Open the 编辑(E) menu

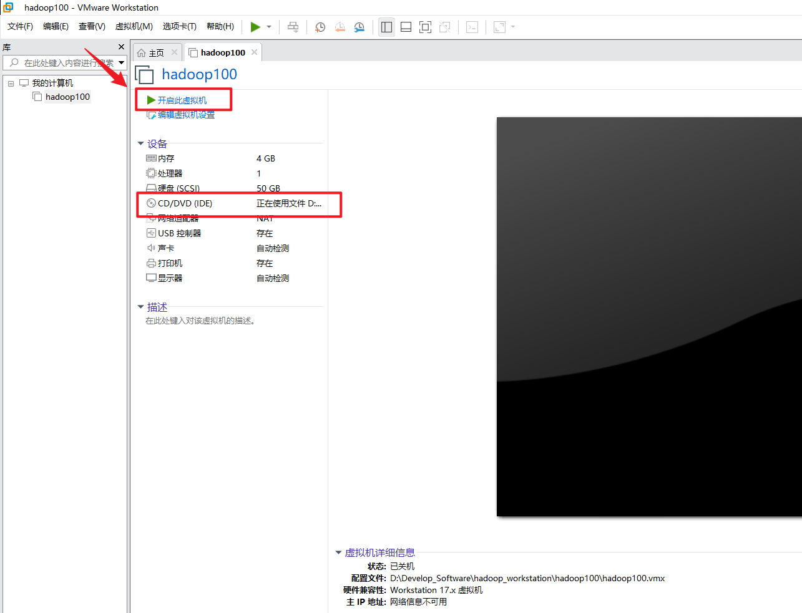click(56, 26)
